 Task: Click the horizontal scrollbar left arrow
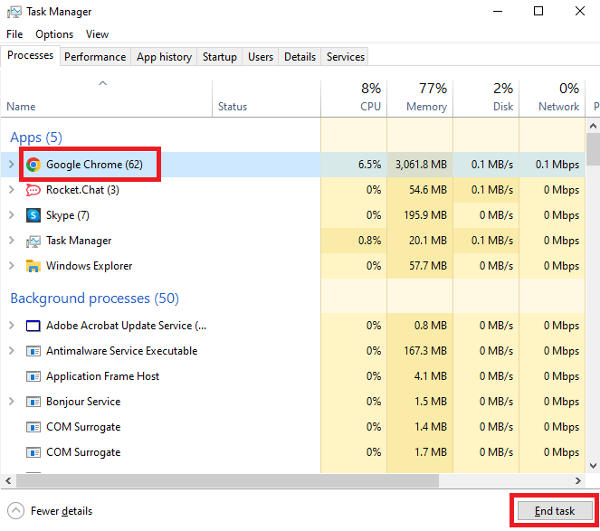(8, 480)
